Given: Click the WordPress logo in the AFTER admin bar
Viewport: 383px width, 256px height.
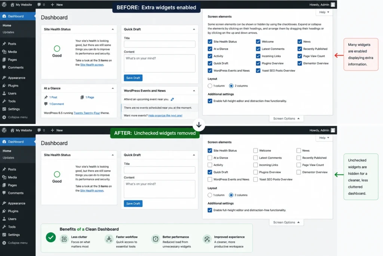Looking at the screenshot, I should point(4,130).
